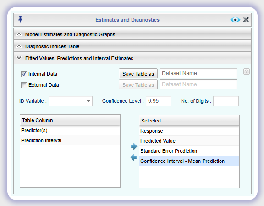Click the Confidence Level field
Image resolution: width=264 pixels, height=206 pixels.
[x=159, y=101]
